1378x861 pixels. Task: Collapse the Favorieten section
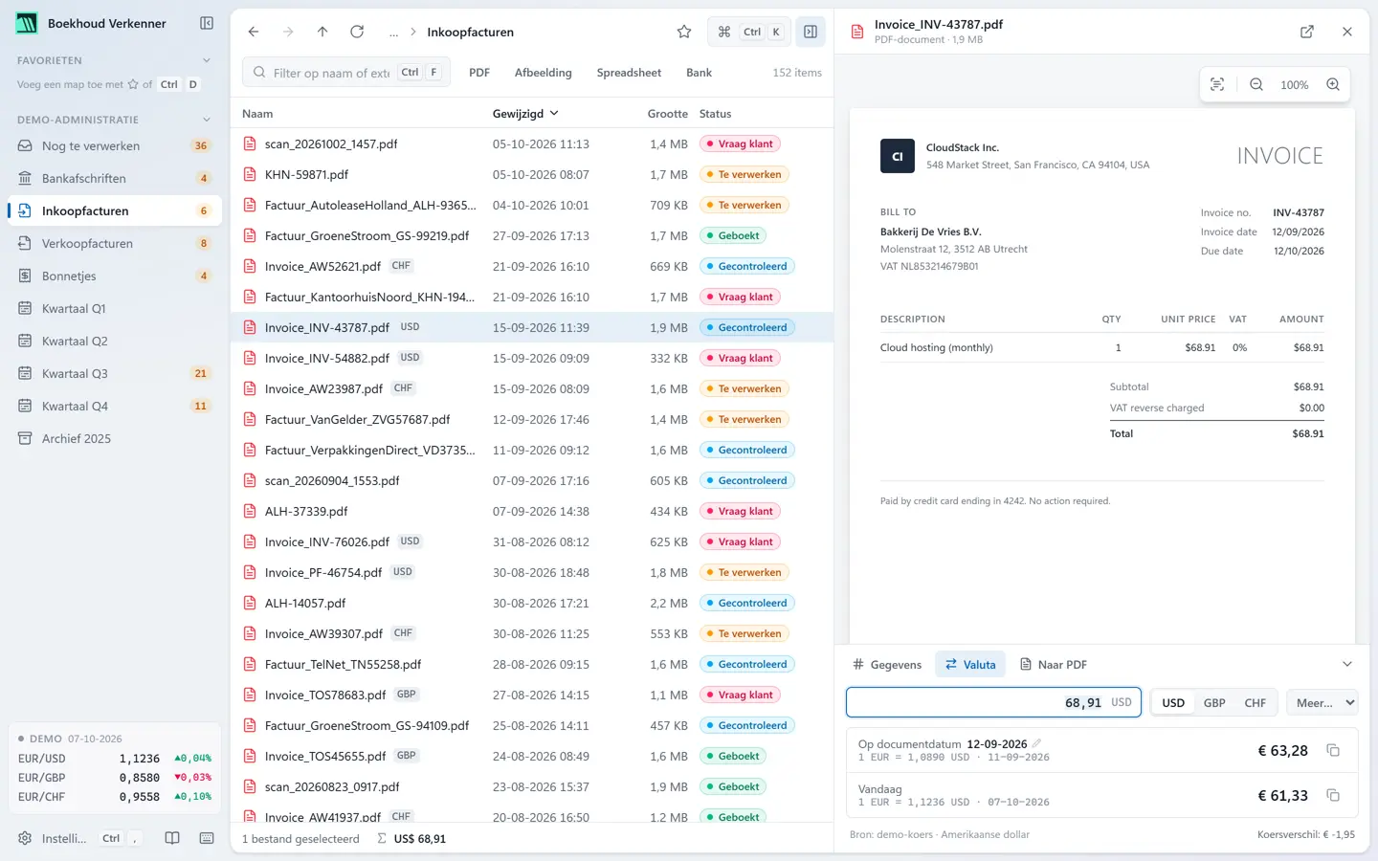[x=207, y=60]
